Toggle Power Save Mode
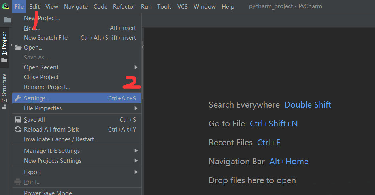This screenshot has width=375, height=195. (x=48, y=192)
